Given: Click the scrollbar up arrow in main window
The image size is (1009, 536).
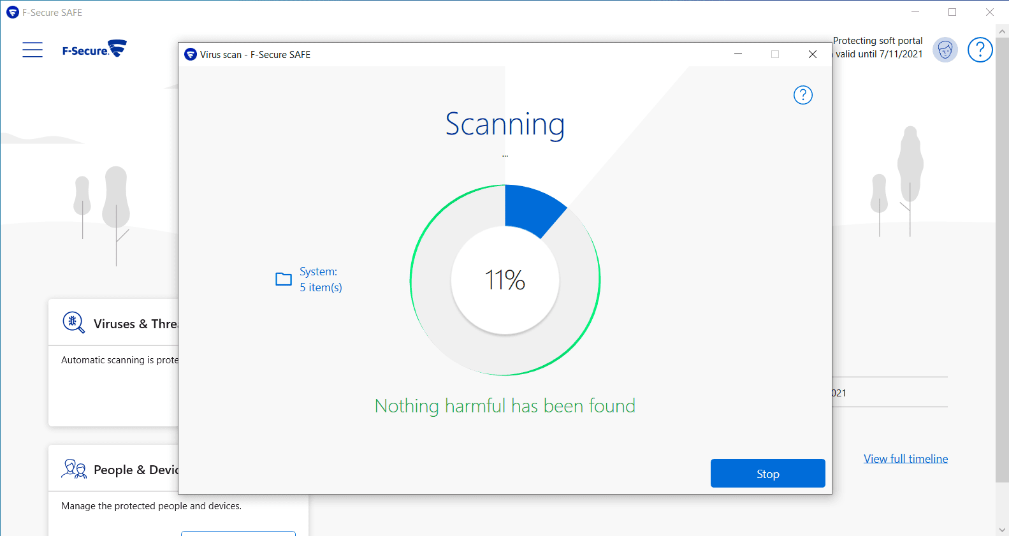Looking at the screenshot, I should click(x=1002, y=31).
